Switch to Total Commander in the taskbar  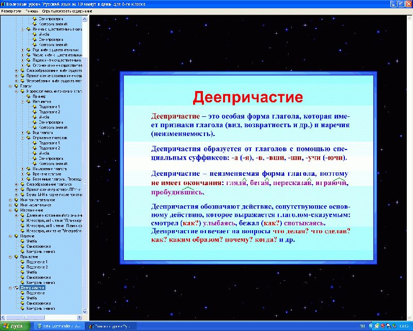tap(59, 326)
